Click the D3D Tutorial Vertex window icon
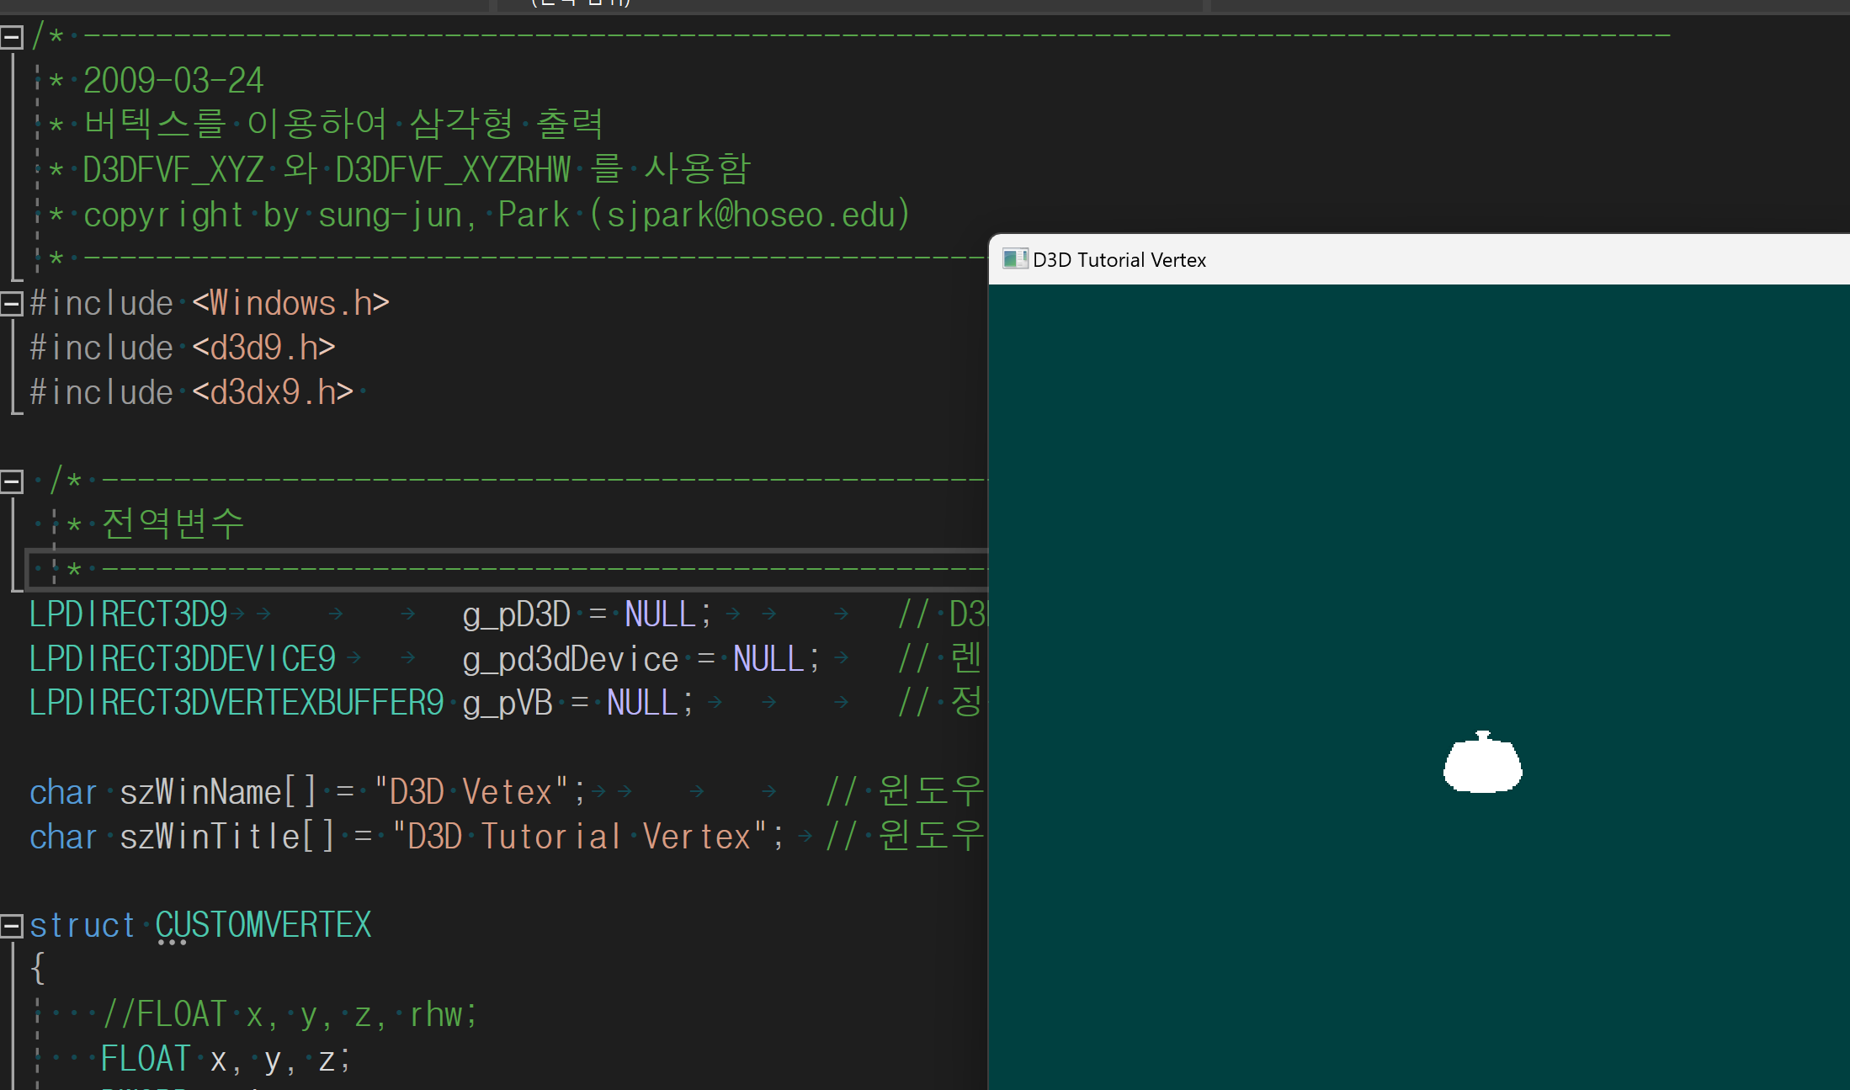The width and height of the screenshot is (1850, 1090). (x=1014, y=259)
